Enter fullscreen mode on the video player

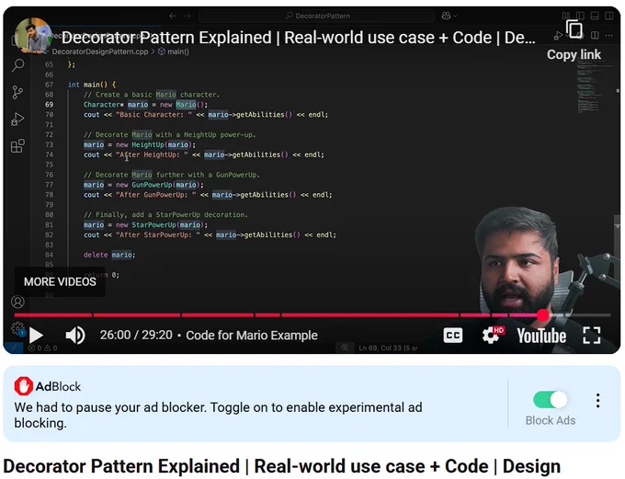(592, 335)
